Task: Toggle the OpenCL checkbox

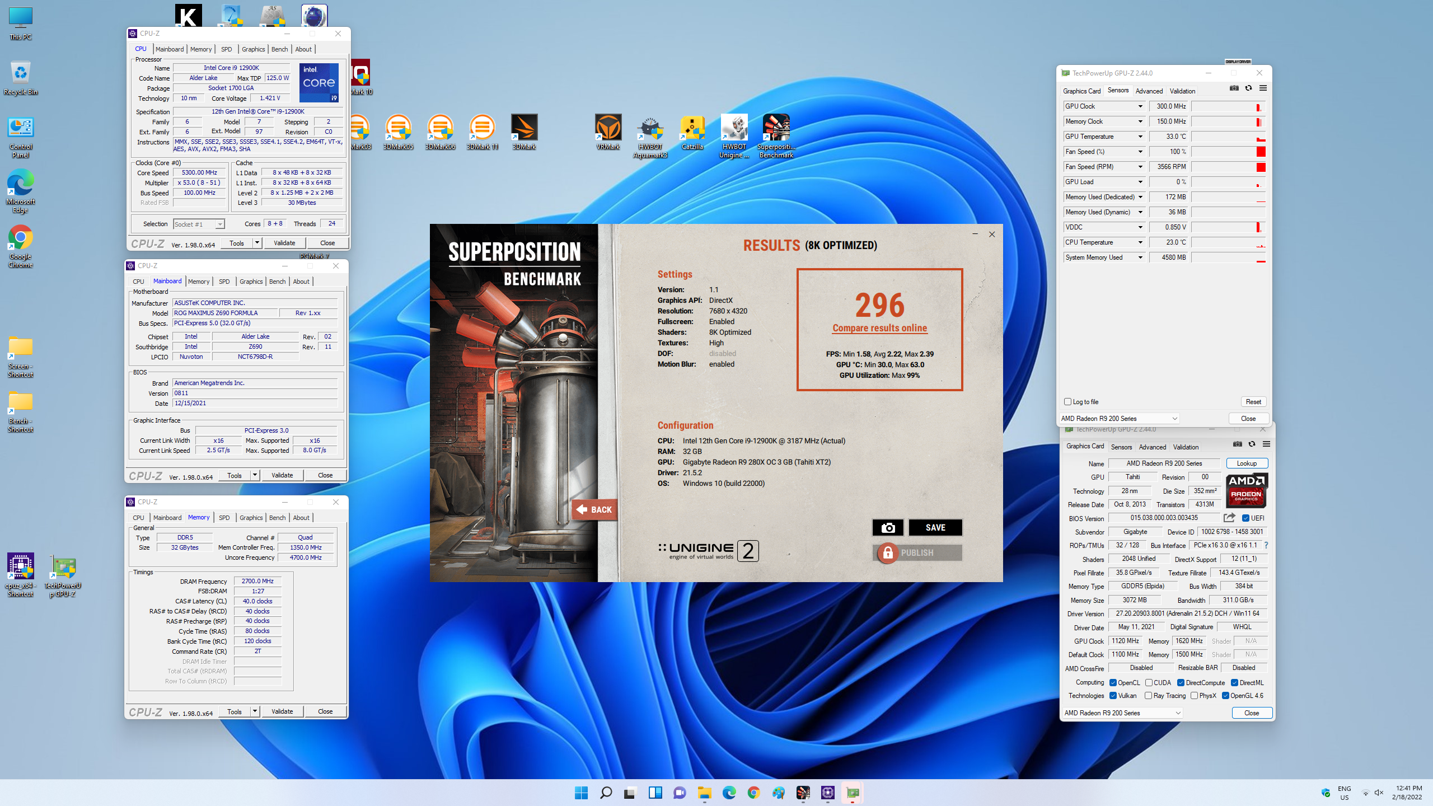Action: (1113, 683)
